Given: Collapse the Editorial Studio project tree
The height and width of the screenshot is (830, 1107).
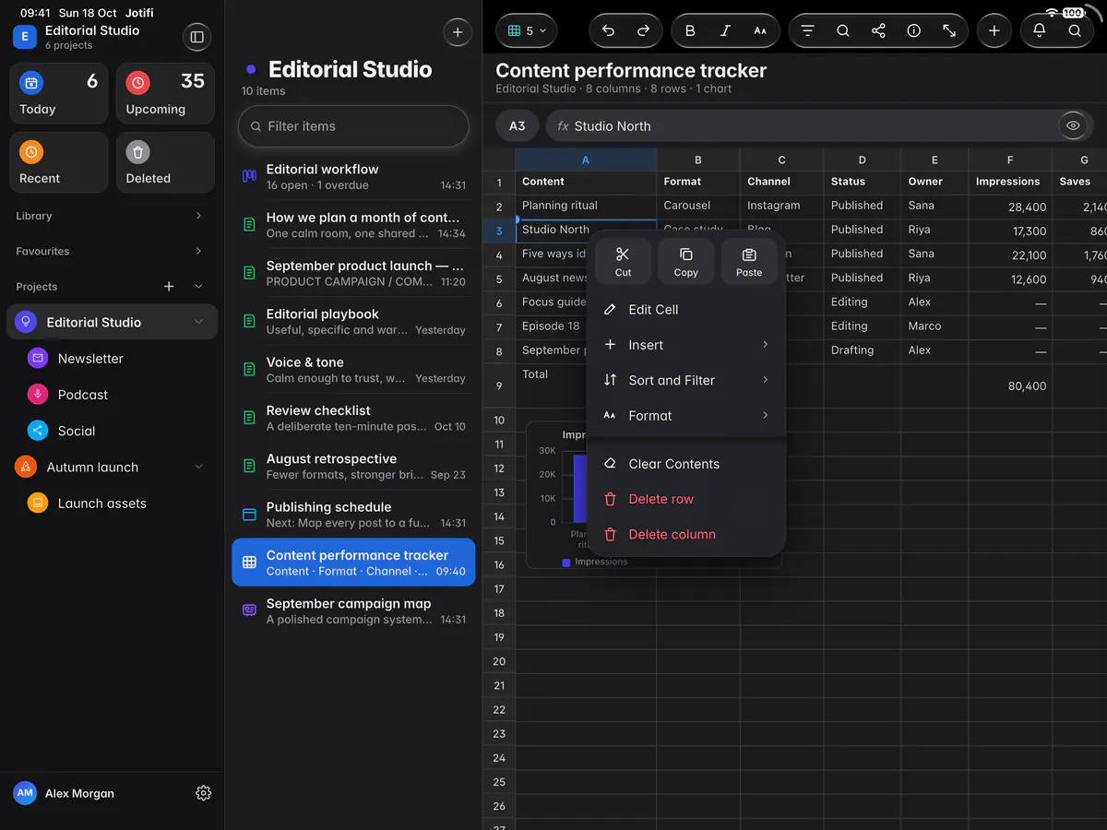Looking at the screenshot, I should point(198,322).
